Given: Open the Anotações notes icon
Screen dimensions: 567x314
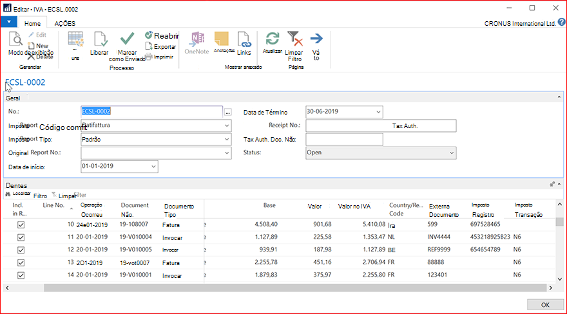Looking at the screenshot, I should [x=222, y=39].
